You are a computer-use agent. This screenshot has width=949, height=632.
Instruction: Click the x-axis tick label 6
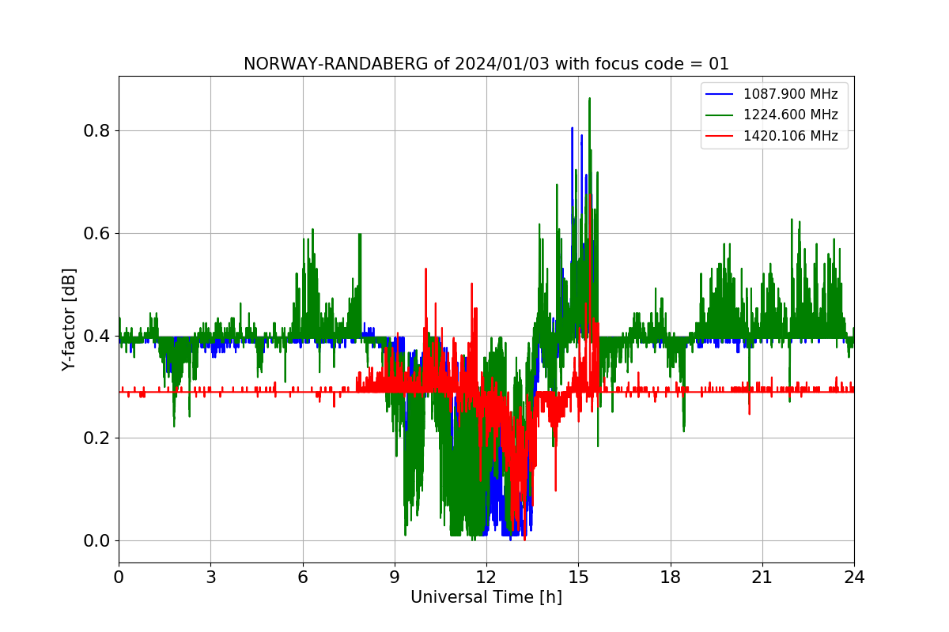(x=303, y=577)
